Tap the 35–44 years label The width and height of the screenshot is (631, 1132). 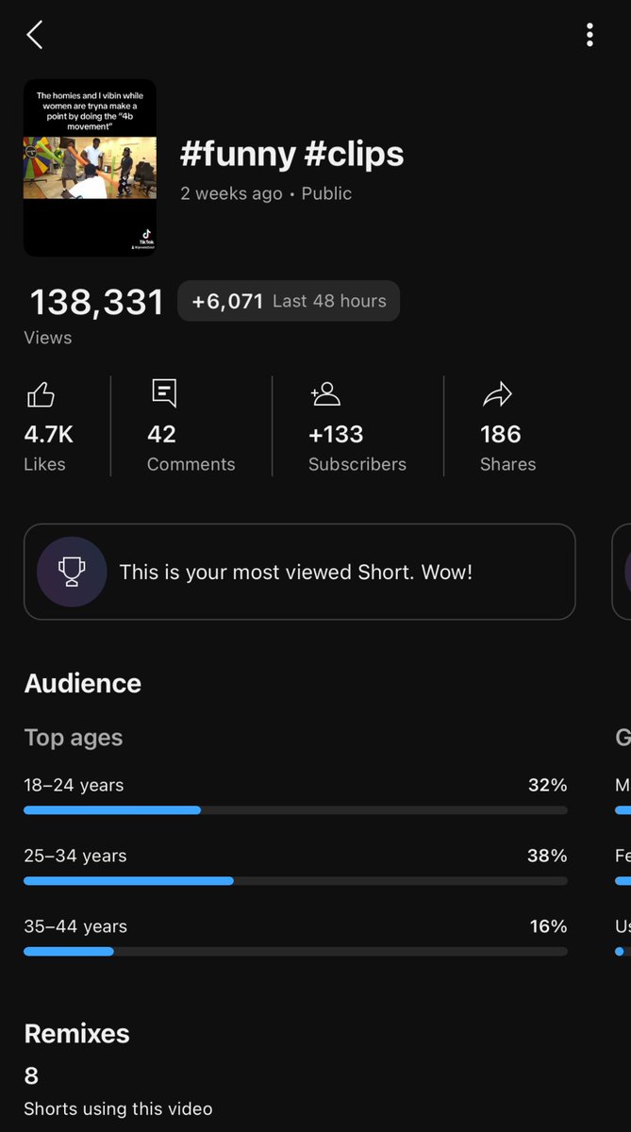pos(75,926)
